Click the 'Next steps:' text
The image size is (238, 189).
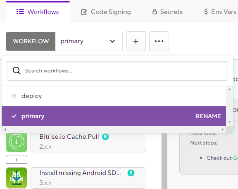point(204,143)
